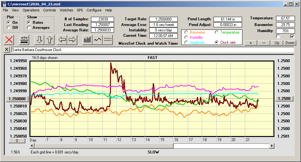This screenshot has width=301, height=162.
Task: Click the balance scale icon
Action: pyautogui.click(x=23, y=40)
